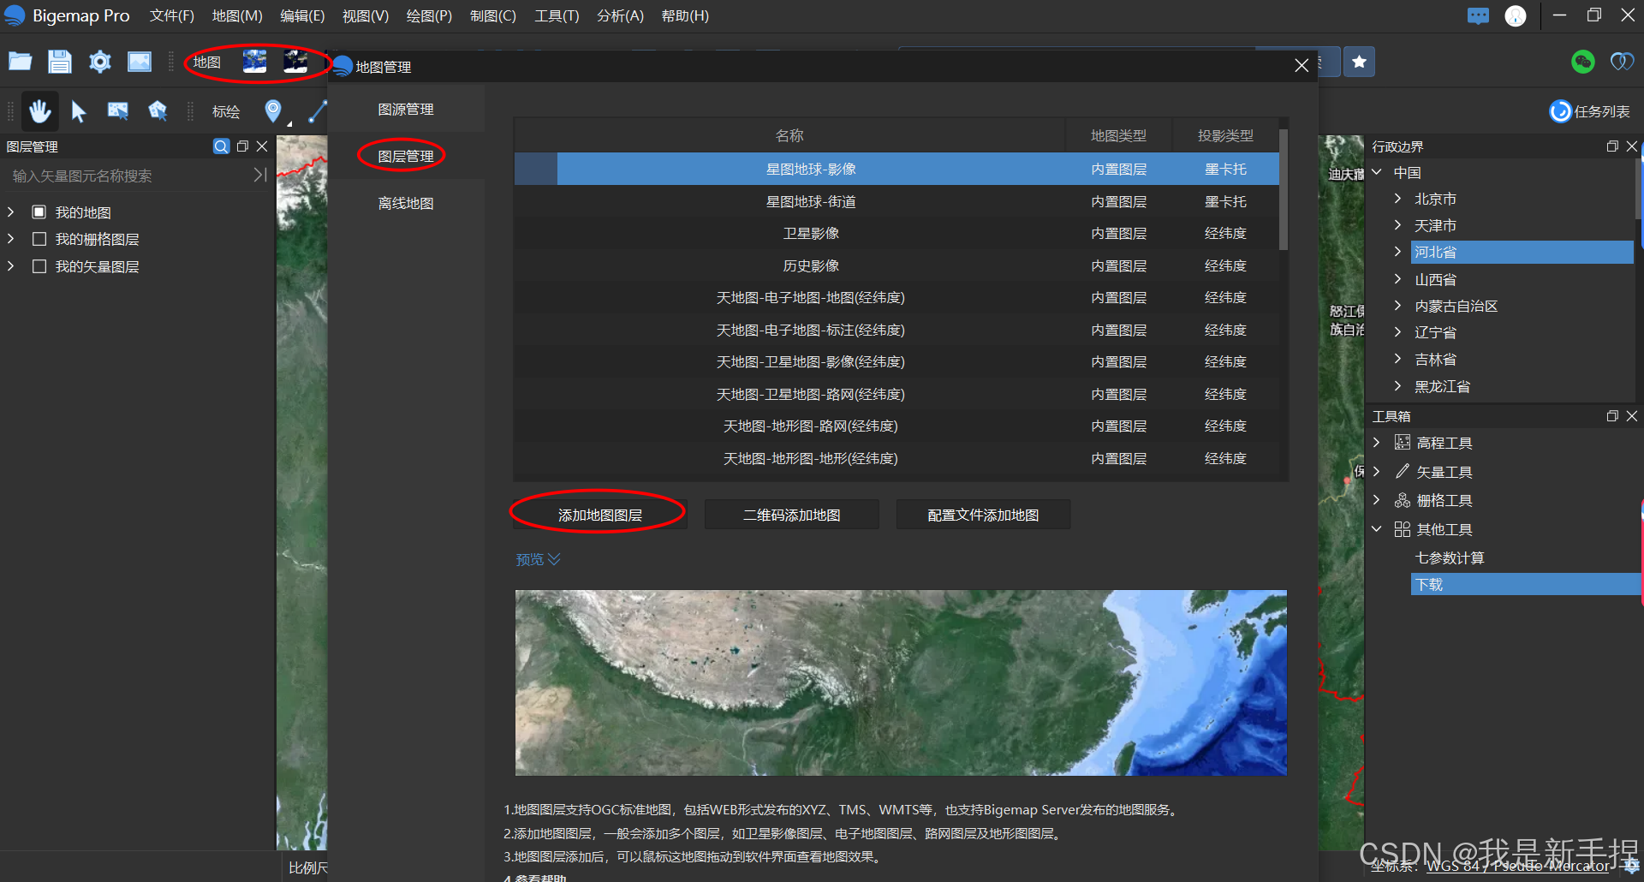Open the 编辑(E) menu
The height and width of the screenshot is (882, 1644).
pyautogui.click(x=302, y=16)
